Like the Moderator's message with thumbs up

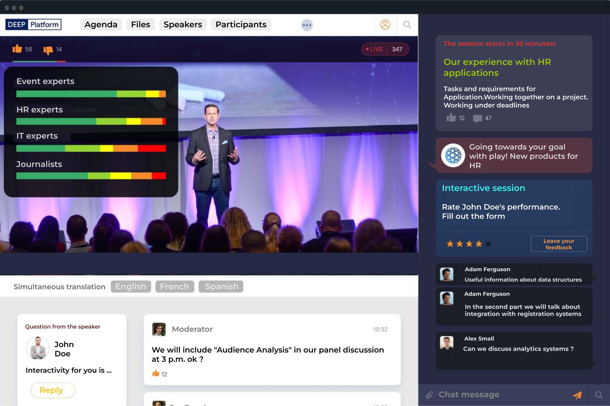point(156,373)
